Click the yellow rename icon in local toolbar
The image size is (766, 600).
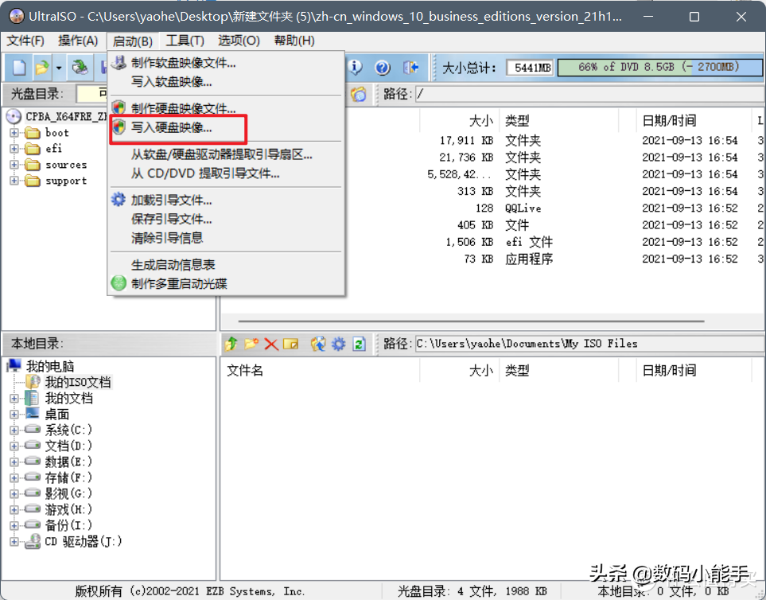pyautogui.click(x=291, y=344)
